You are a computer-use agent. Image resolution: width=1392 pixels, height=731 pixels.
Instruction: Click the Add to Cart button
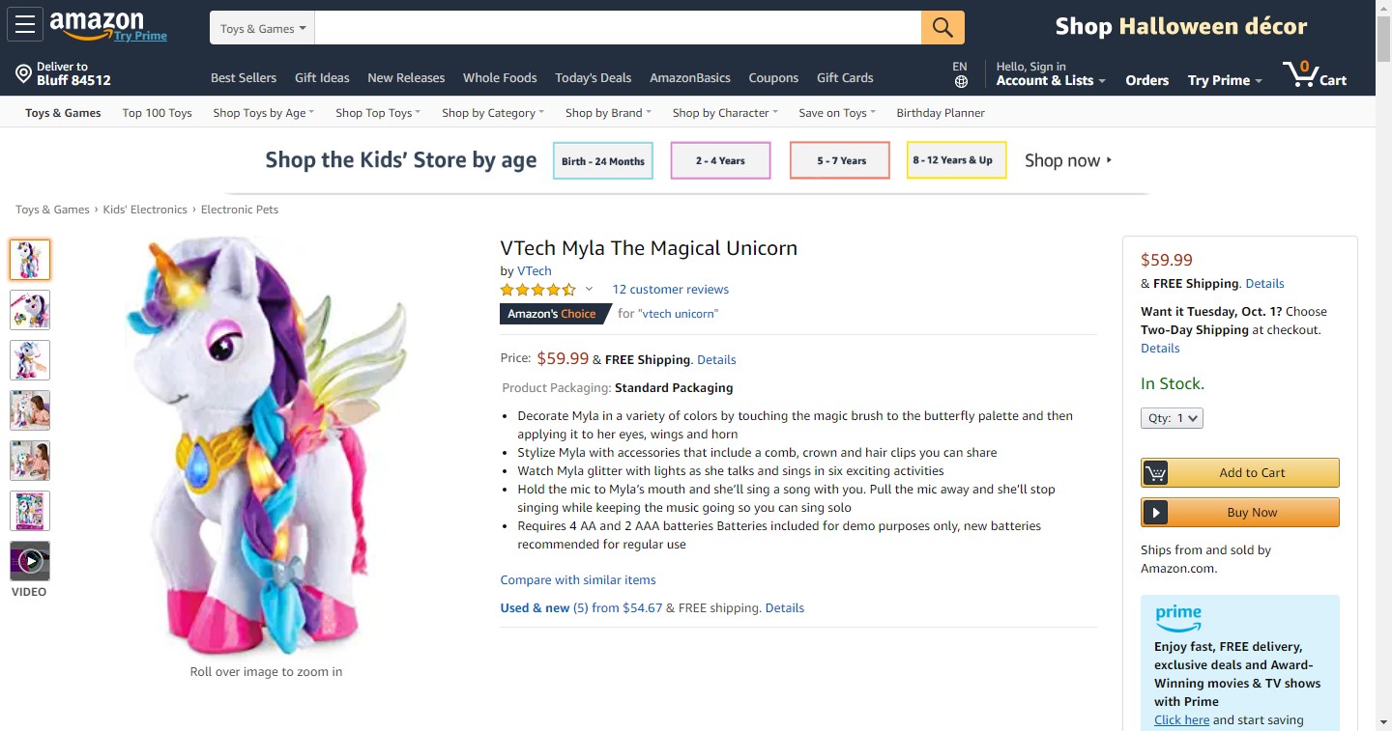coord(1240,473)
